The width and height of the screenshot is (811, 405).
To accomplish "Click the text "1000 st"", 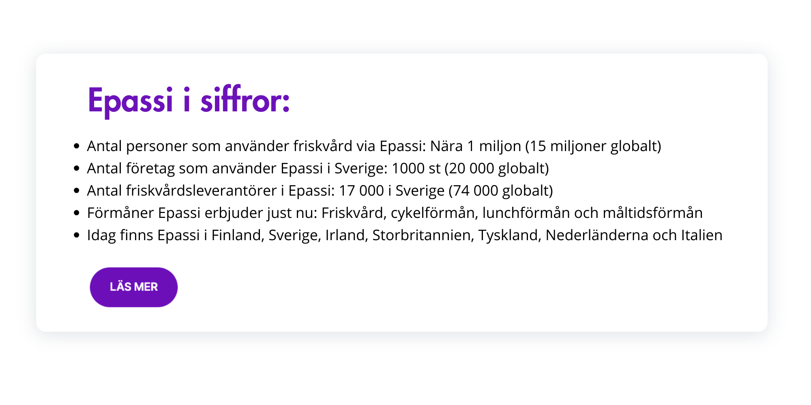I will point(416,168).
